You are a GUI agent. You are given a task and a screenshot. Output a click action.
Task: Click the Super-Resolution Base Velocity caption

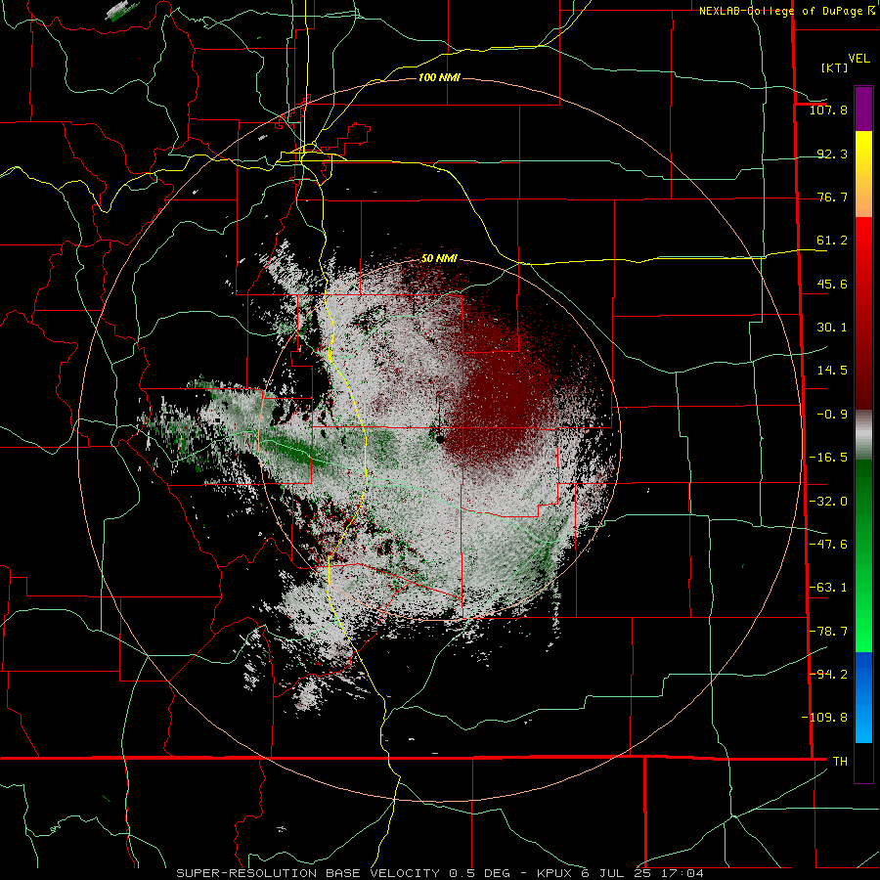click(439, 873)
